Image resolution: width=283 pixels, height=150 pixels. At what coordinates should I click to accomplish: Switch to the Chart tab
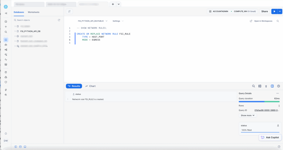pyautogui.click(x=90, y=86)
